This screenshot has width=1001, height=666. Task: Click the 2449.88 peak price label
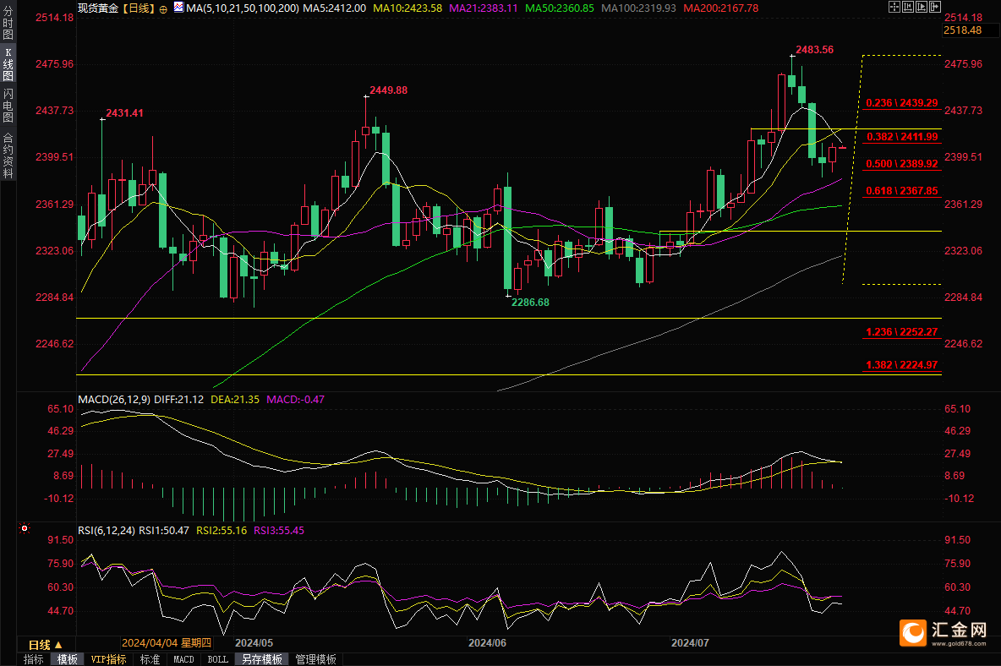click(x=388, y=90)
